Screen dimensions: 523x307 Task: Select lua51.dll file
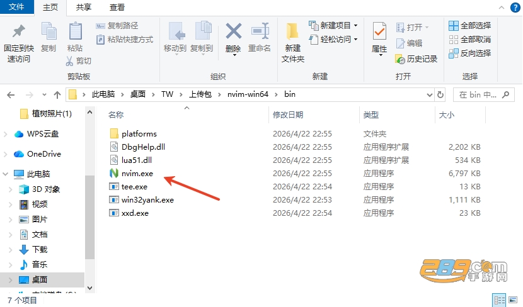tap(131, 160)
